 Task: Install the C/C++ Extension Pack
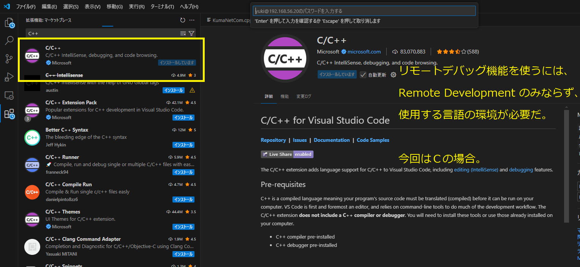183,118
